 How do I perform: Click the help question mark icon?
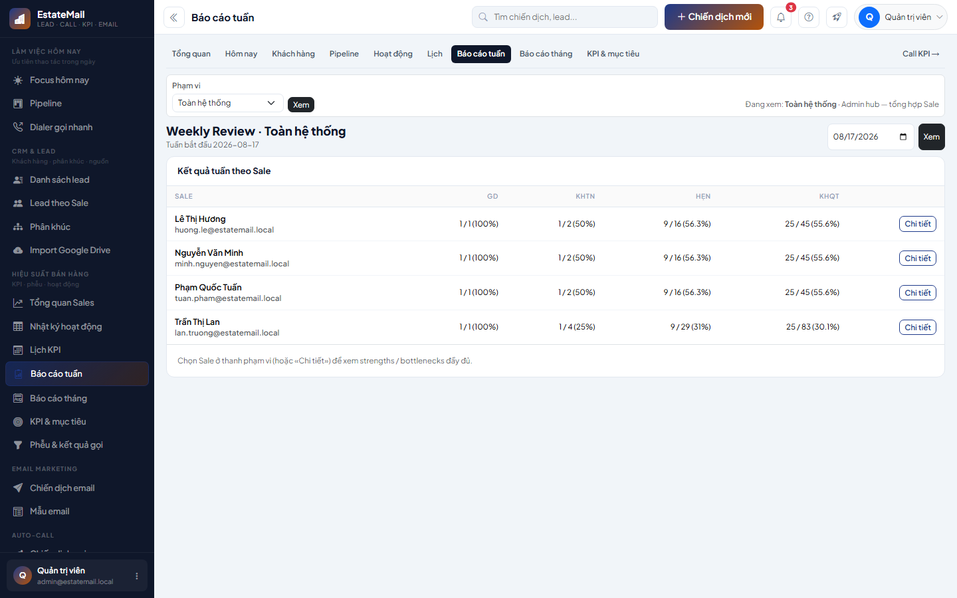point(809,17)
